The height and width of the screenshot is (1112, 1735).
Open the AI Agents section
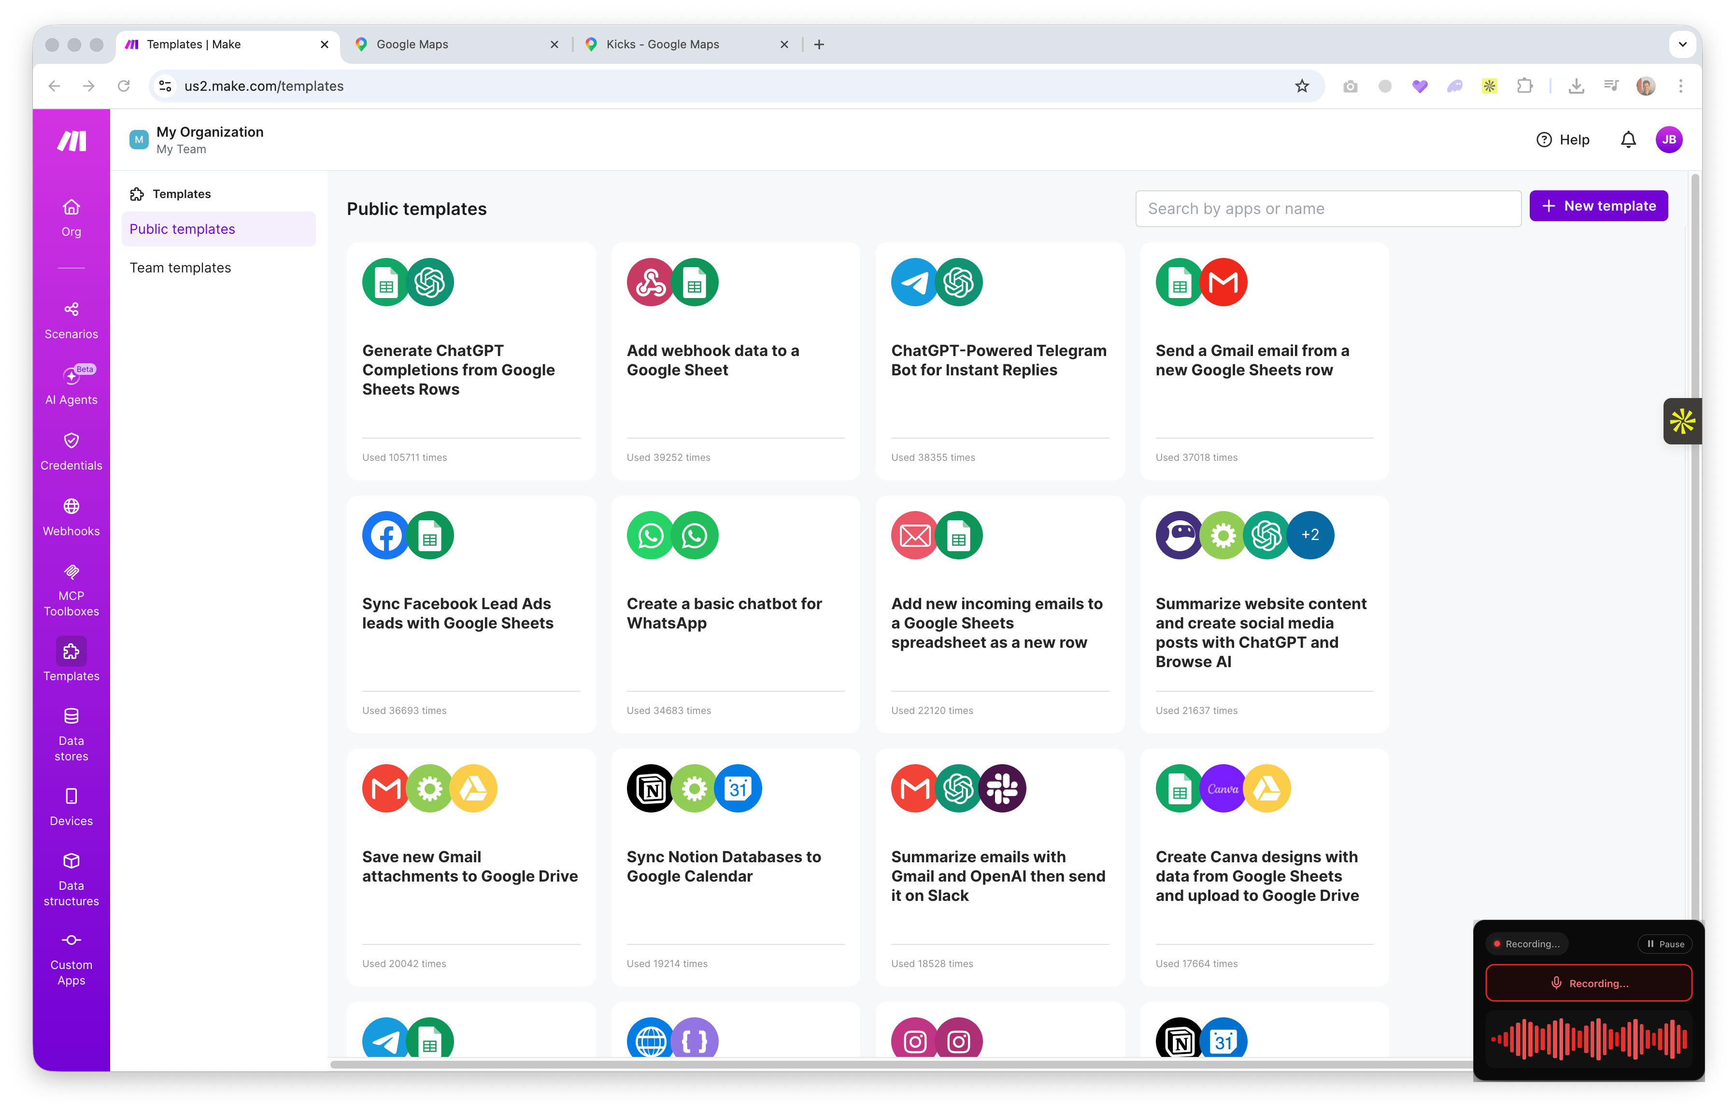[71, 385]
